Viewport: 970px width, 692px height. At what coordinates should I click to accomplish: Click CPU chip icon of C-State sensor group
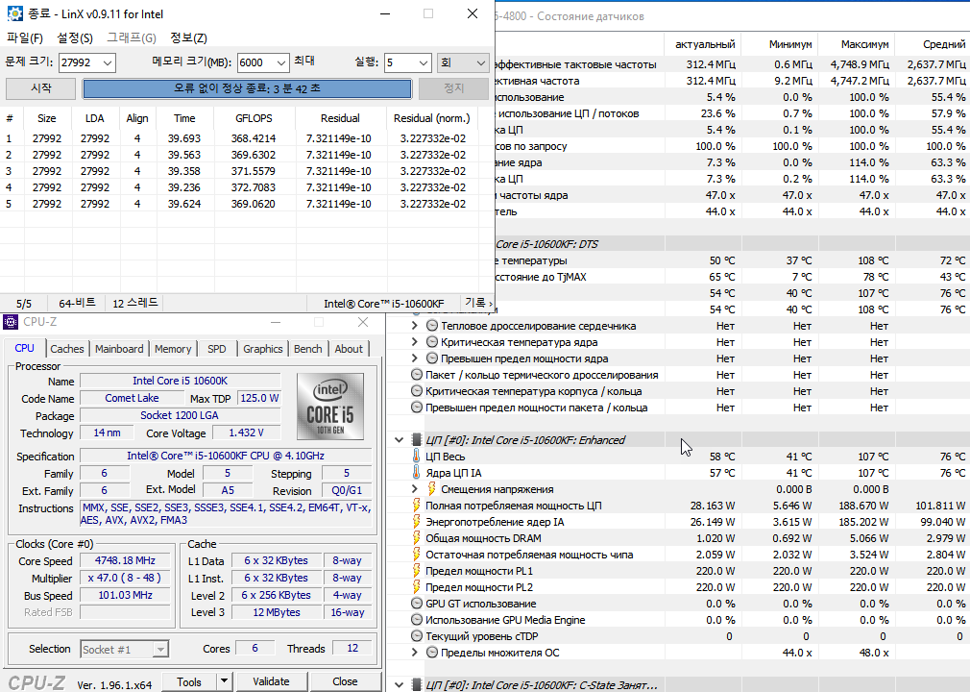(x=417, y=685)
